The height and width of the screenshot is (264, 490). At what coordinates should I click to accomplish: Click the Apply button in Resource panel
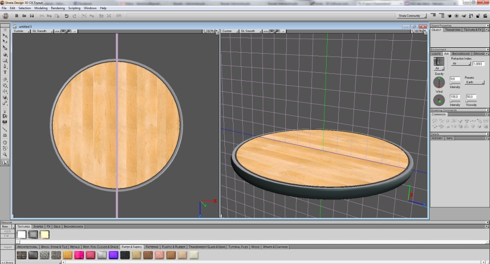tap(8, 231)
